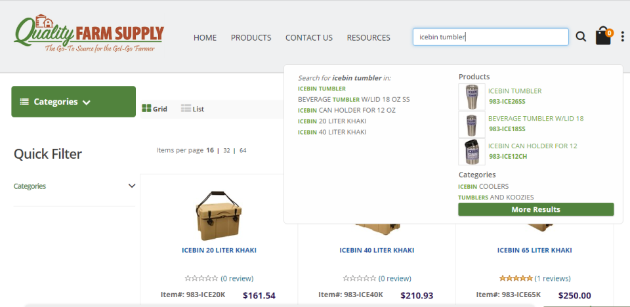Switch to Grid view
The image size is (630, 307).
coord(155,109)
